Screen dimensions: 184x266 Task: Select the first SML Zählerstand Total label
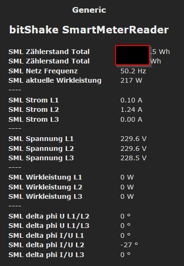point(49,52)
